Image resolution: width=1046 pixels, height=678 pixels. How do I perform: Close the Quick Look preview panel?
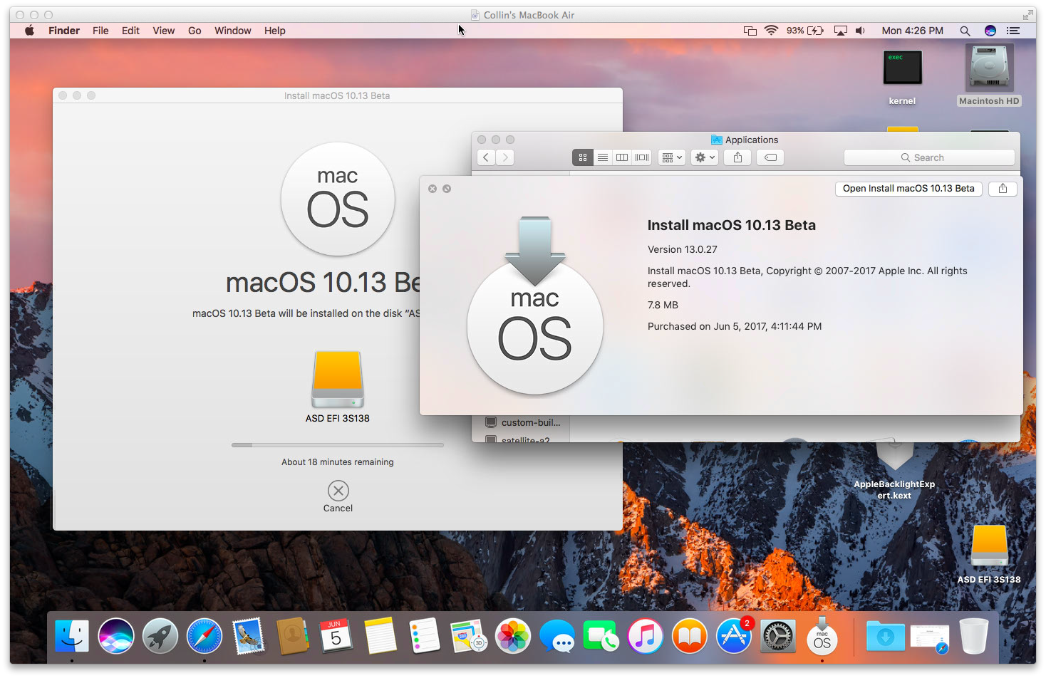tap(432, 189)
